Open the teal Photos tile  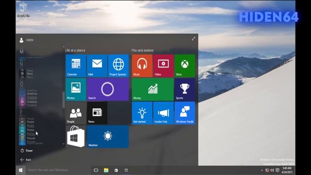(76, 89)
